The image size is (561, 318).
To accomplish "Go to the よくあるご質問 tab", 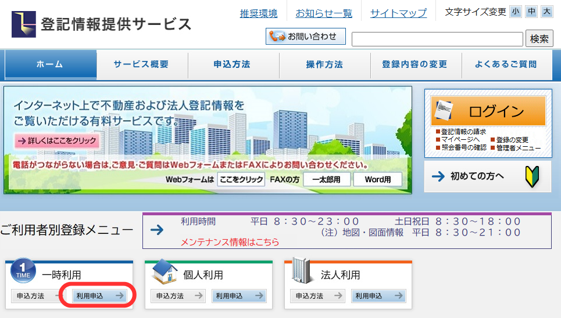I will click(506, 64).
